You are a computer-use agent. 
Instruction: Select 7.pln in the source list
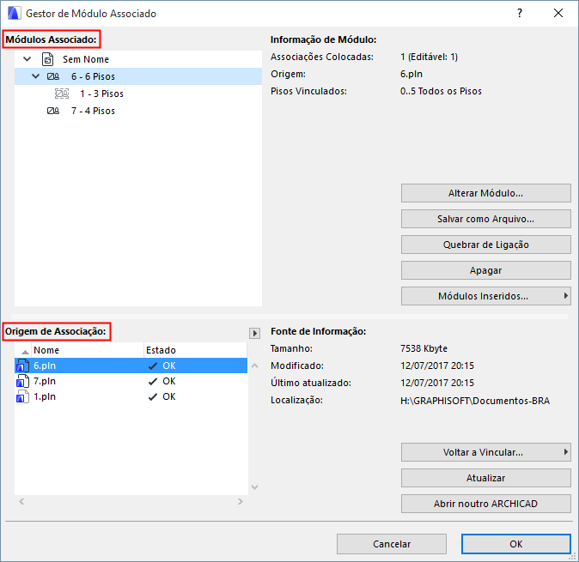click(x=131, y=381)
